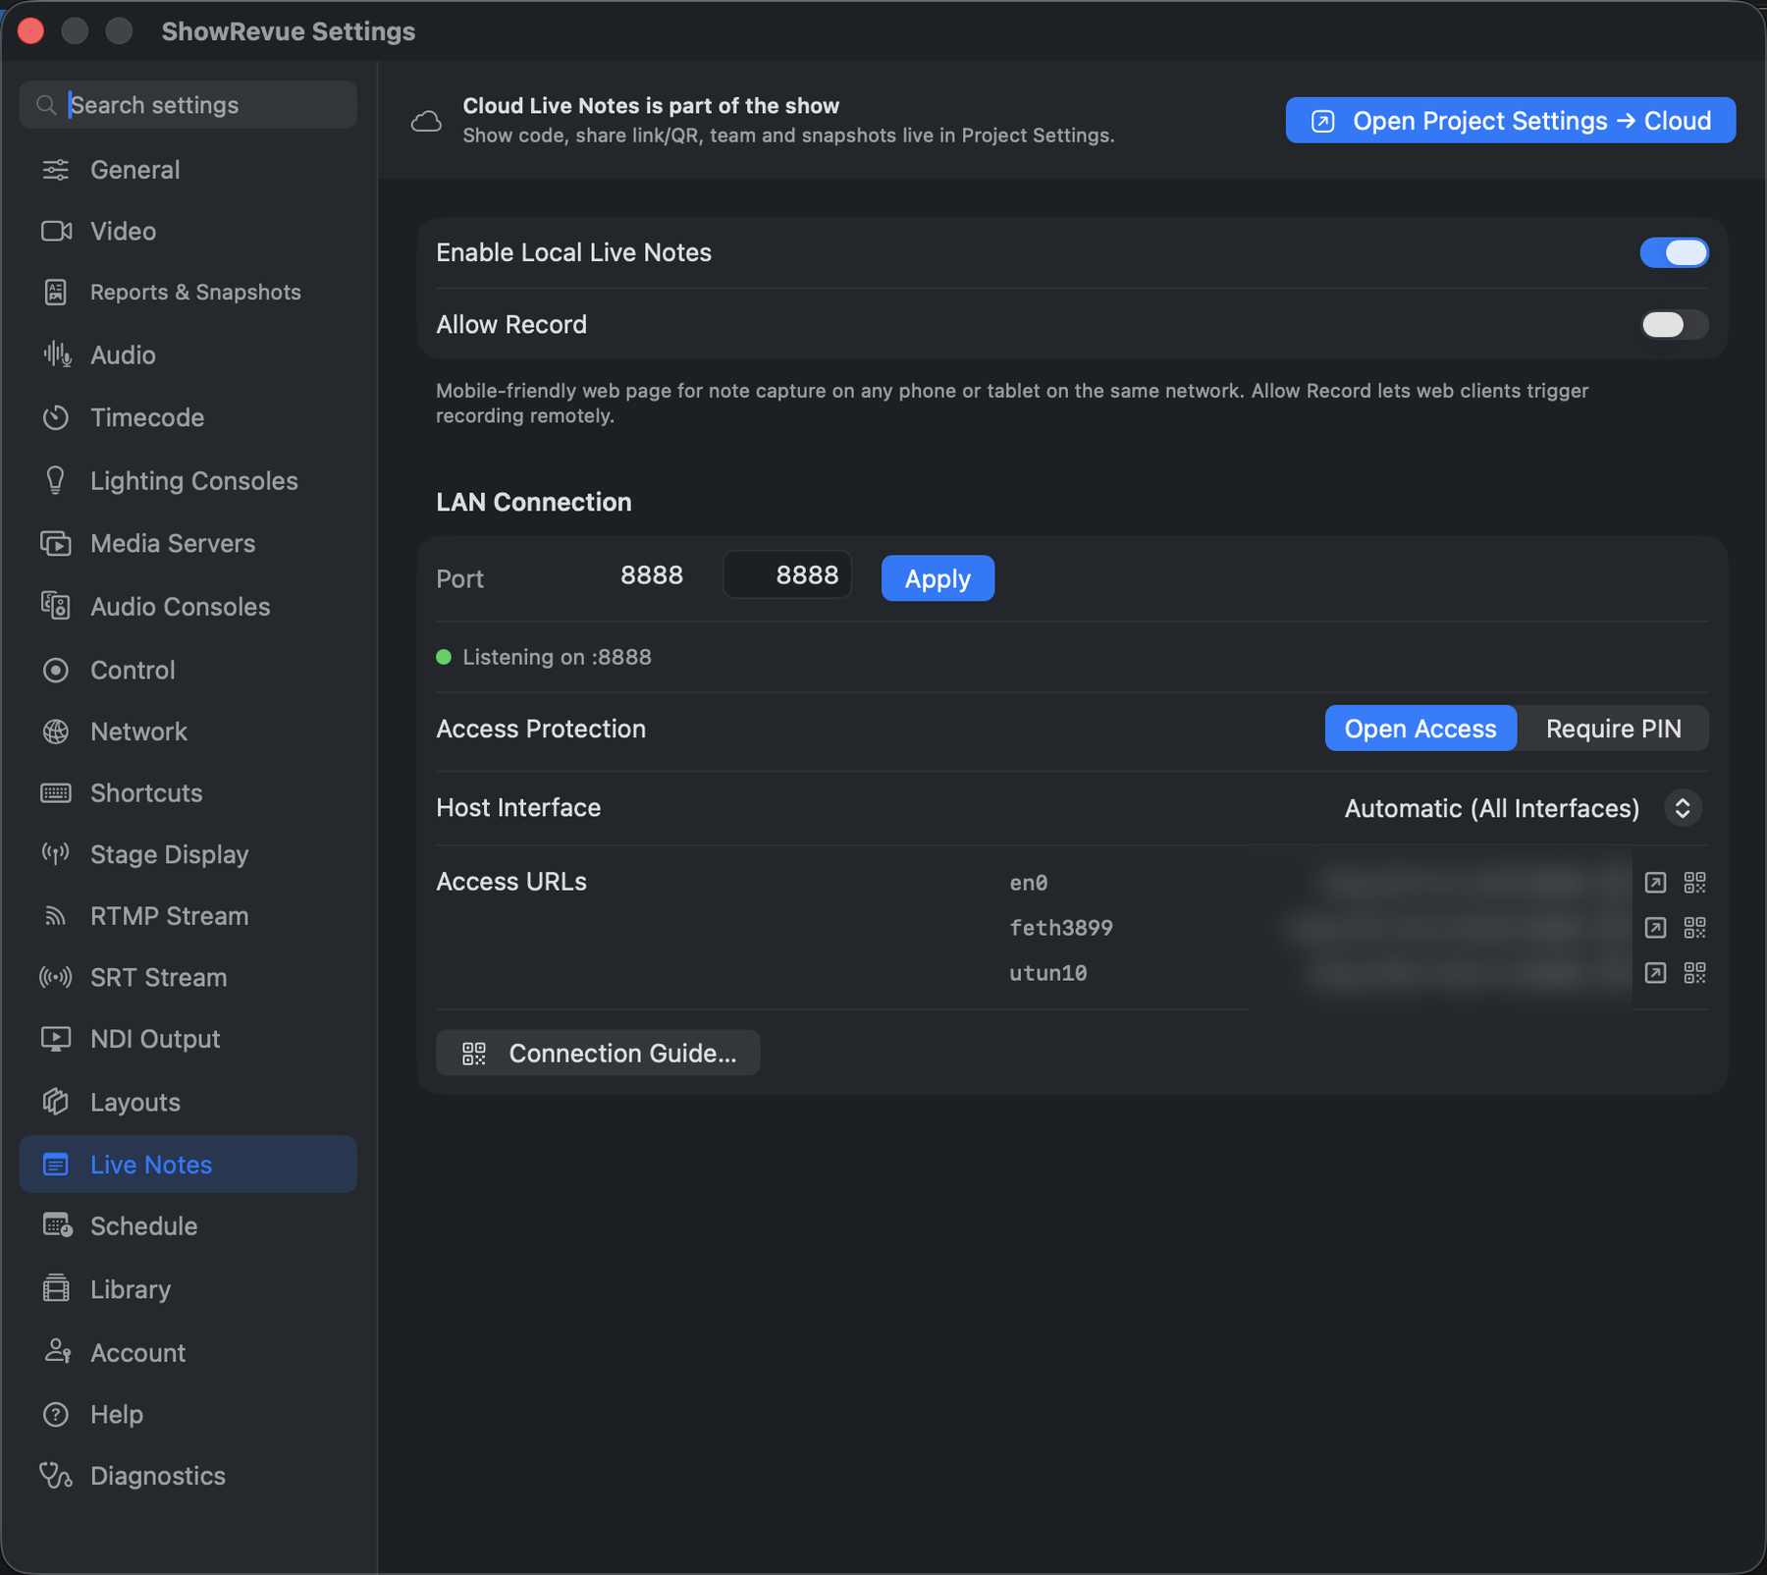1767x1575 pixels.
Task: Select Require PIN protection mode
Action: (1613, 729)
